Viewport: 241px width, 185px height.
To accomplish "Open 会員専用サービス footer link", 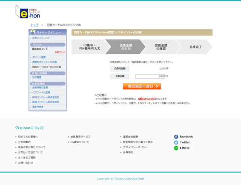I will (80, 137).
